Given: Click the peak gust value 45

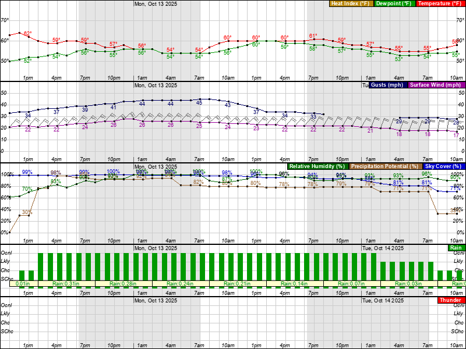Looking at the screenshot, I should pos(199,103).
